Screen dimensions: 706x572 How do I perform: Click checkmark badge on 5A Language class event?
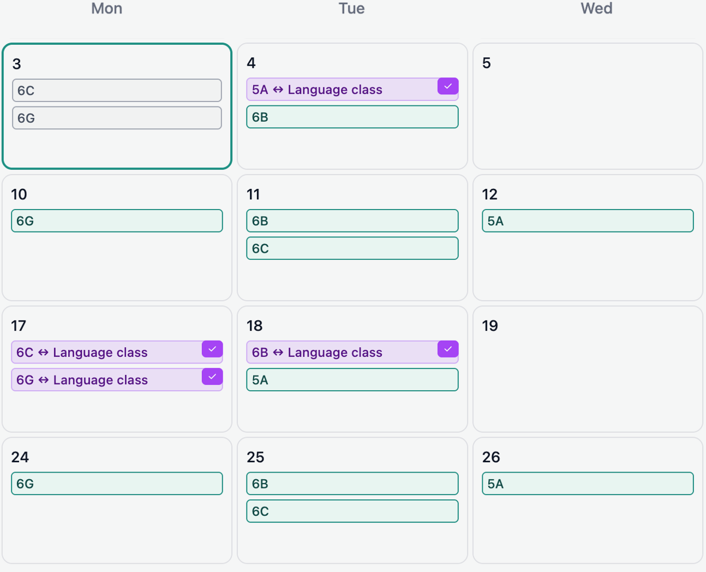point(447,86)
